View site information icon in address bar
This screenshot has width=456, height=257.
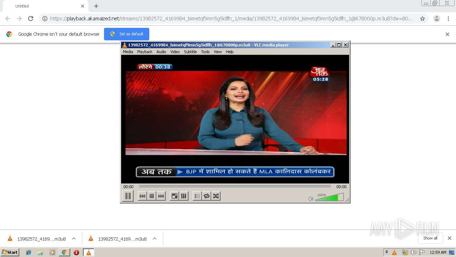(45, 19)
